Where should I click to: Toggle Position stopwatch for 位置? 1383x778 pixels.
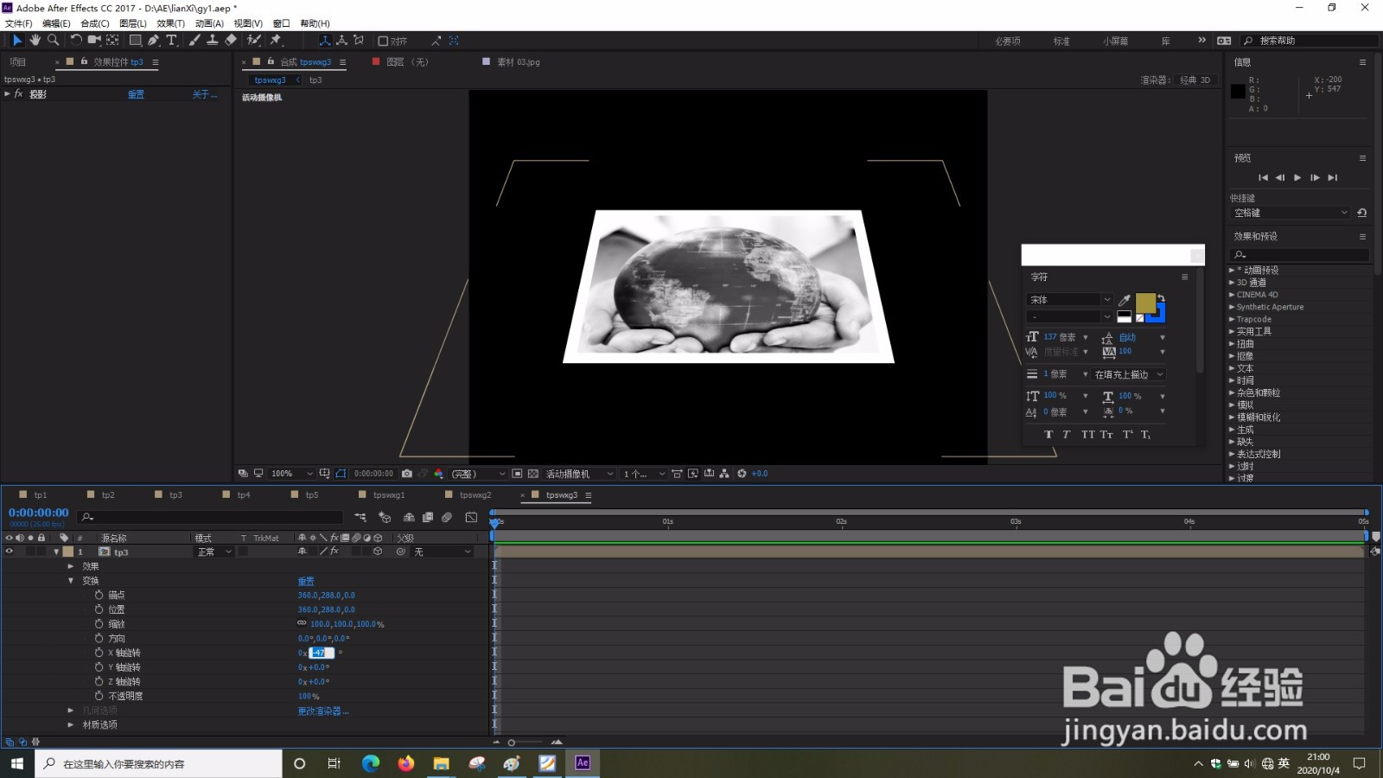[99, 609]
